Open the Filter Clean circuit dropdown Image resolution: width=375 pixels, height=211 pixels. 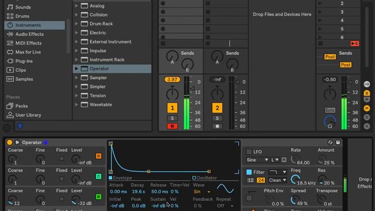point(277,180)
